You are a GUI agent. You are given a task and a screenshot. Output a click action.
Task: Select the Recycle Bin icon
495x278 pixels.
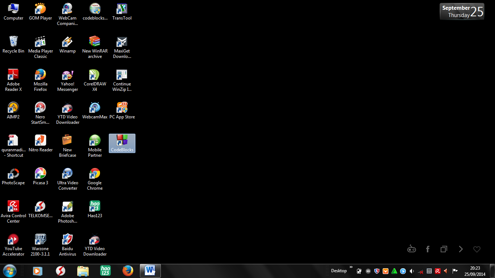click(13, 45)
